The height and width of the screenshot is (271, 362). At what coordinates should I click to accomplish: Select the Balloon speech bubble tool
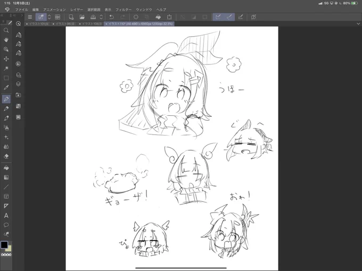(x=6, y=225)
